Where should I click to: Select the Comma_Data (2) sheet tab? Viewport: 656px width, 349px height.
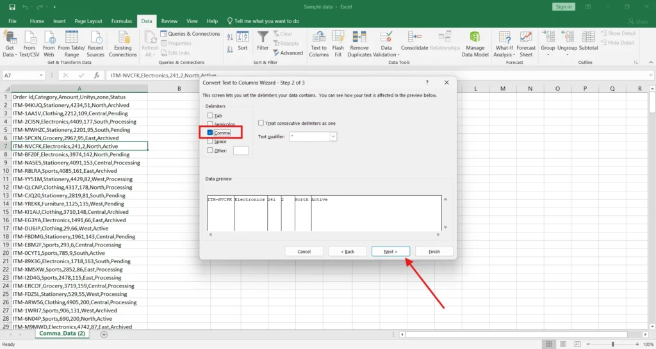pos(63,334)
